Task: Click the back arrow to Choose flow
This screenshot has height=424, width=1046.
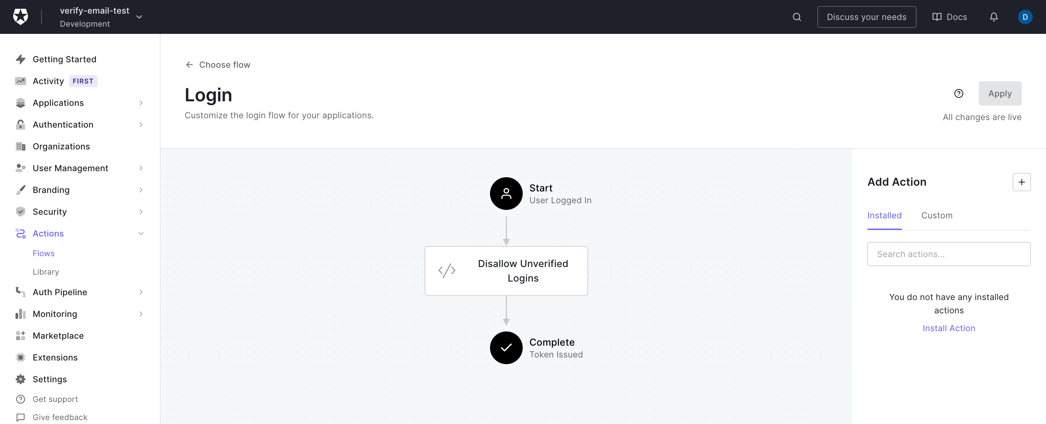Action: click(x=189, y=65)
